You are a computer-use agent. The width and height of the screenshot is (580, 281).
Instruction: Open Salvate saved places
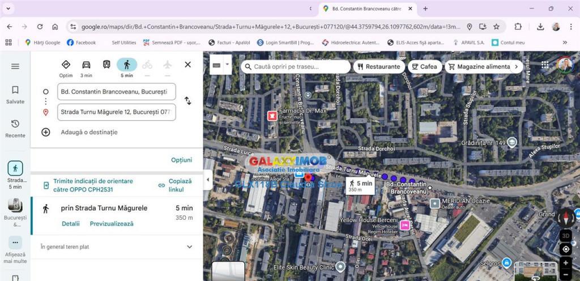click(15, 94)
